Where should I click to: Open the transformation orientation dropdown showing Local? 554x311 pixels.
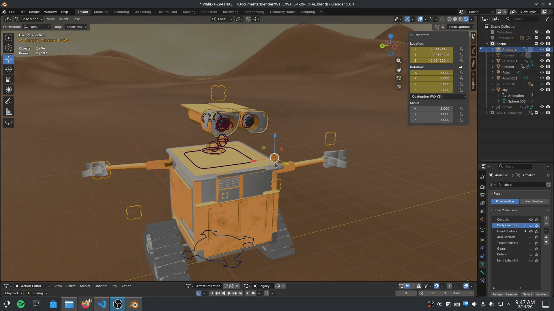tap(222, 19)
